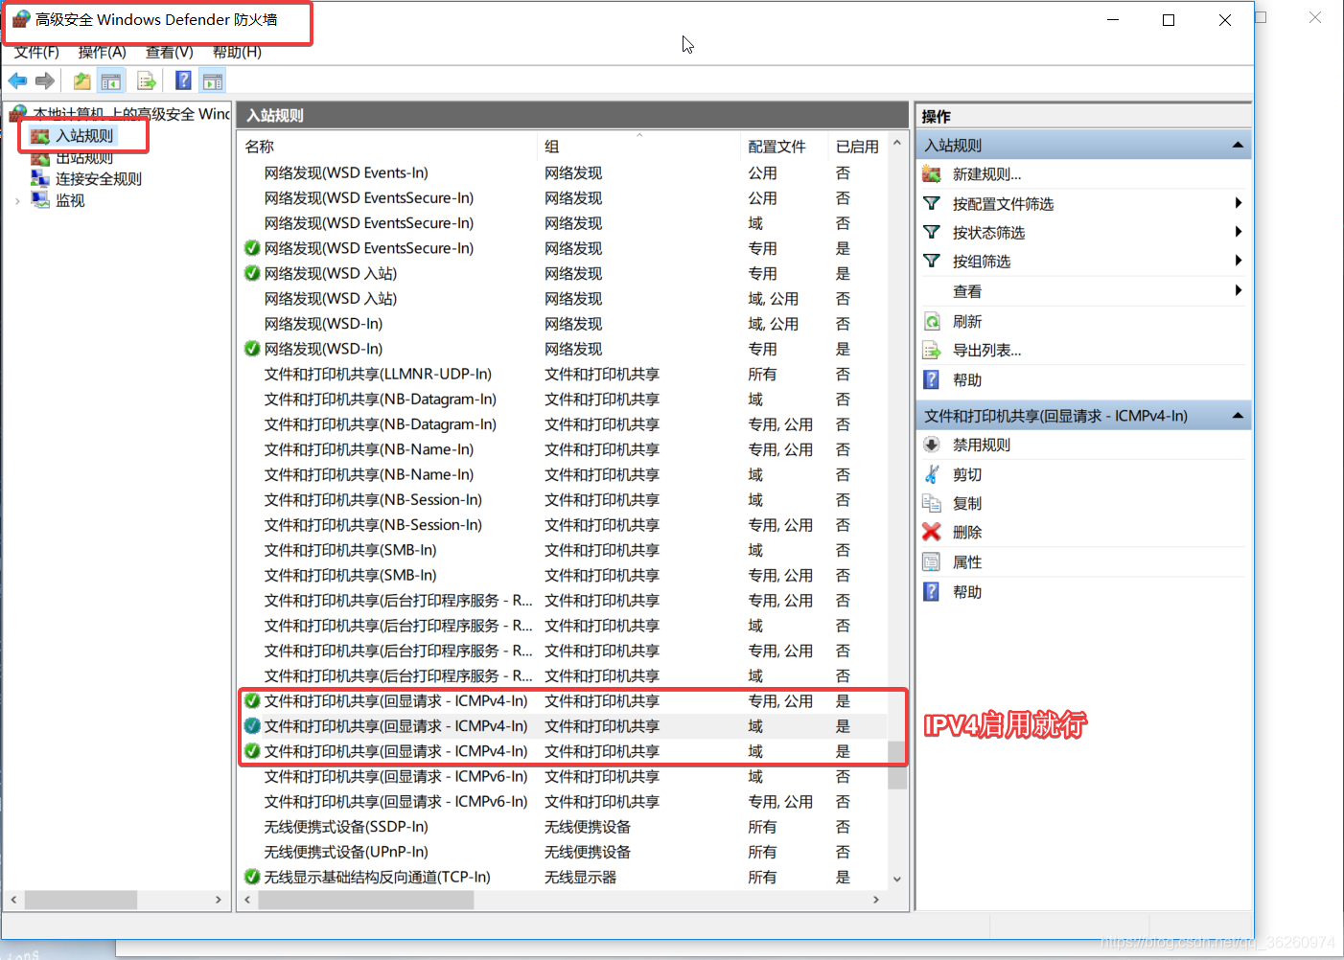
Task: Open the 查看 submenu arrow
Action: tap(1239, 290)
